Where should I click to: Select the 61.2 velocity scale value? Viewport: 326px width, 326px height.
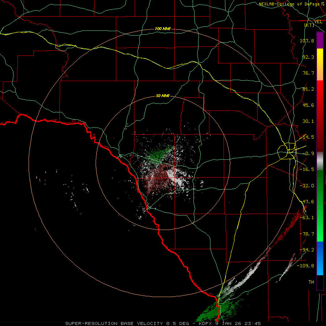tap(308, 89)
